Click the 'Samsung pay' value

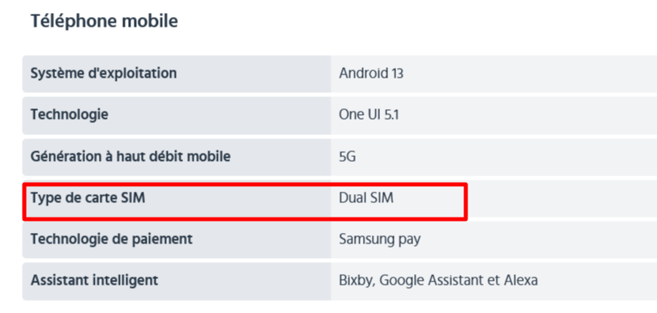(380, 239)
